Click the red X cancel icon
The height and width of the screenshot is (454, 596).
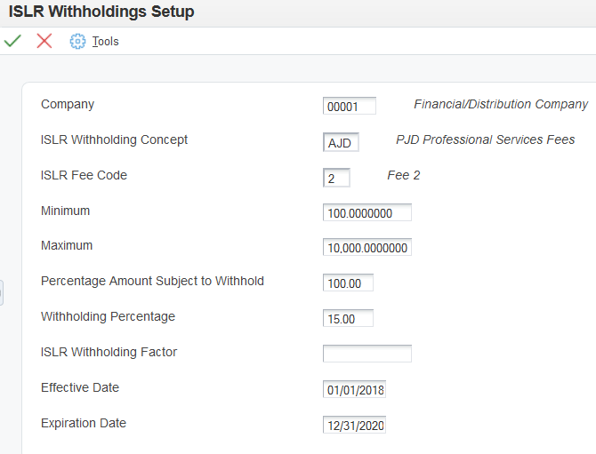point(44,41)
